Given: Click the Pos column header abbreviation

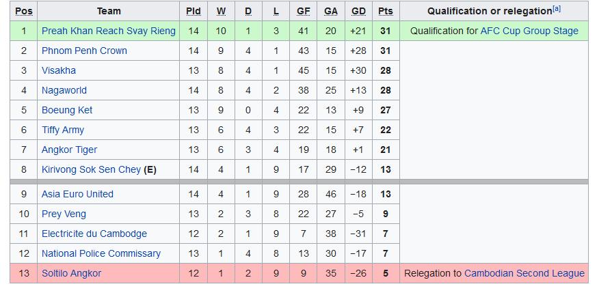Looking at the screenshot, I should (24, 12).
